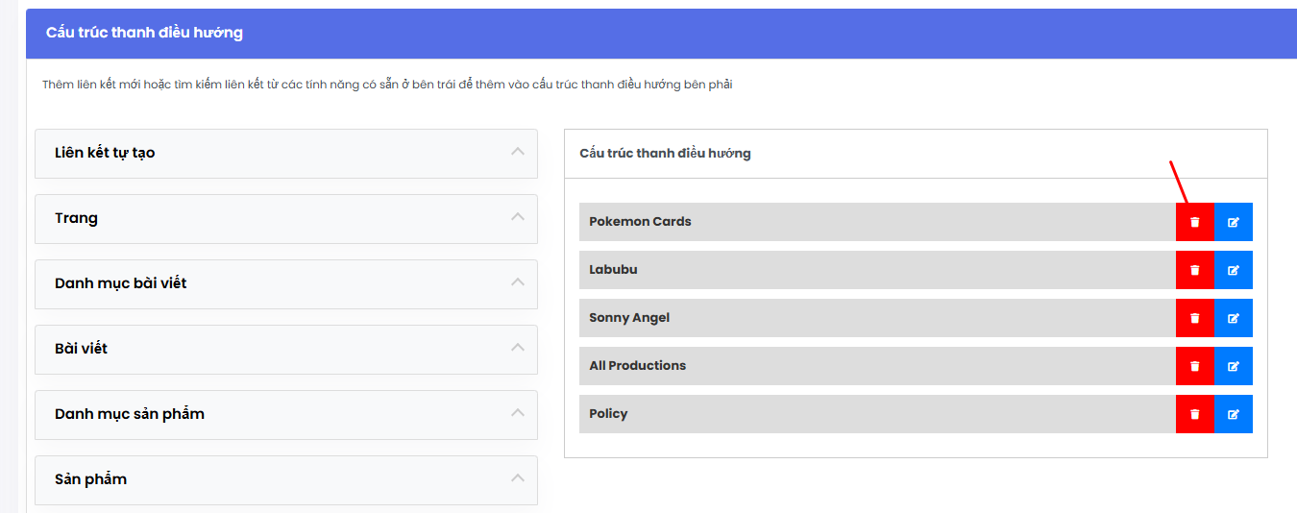The image size is (1297, 513).
Task: Expand the Sản phẩm panel
Action: click(286, 480)
